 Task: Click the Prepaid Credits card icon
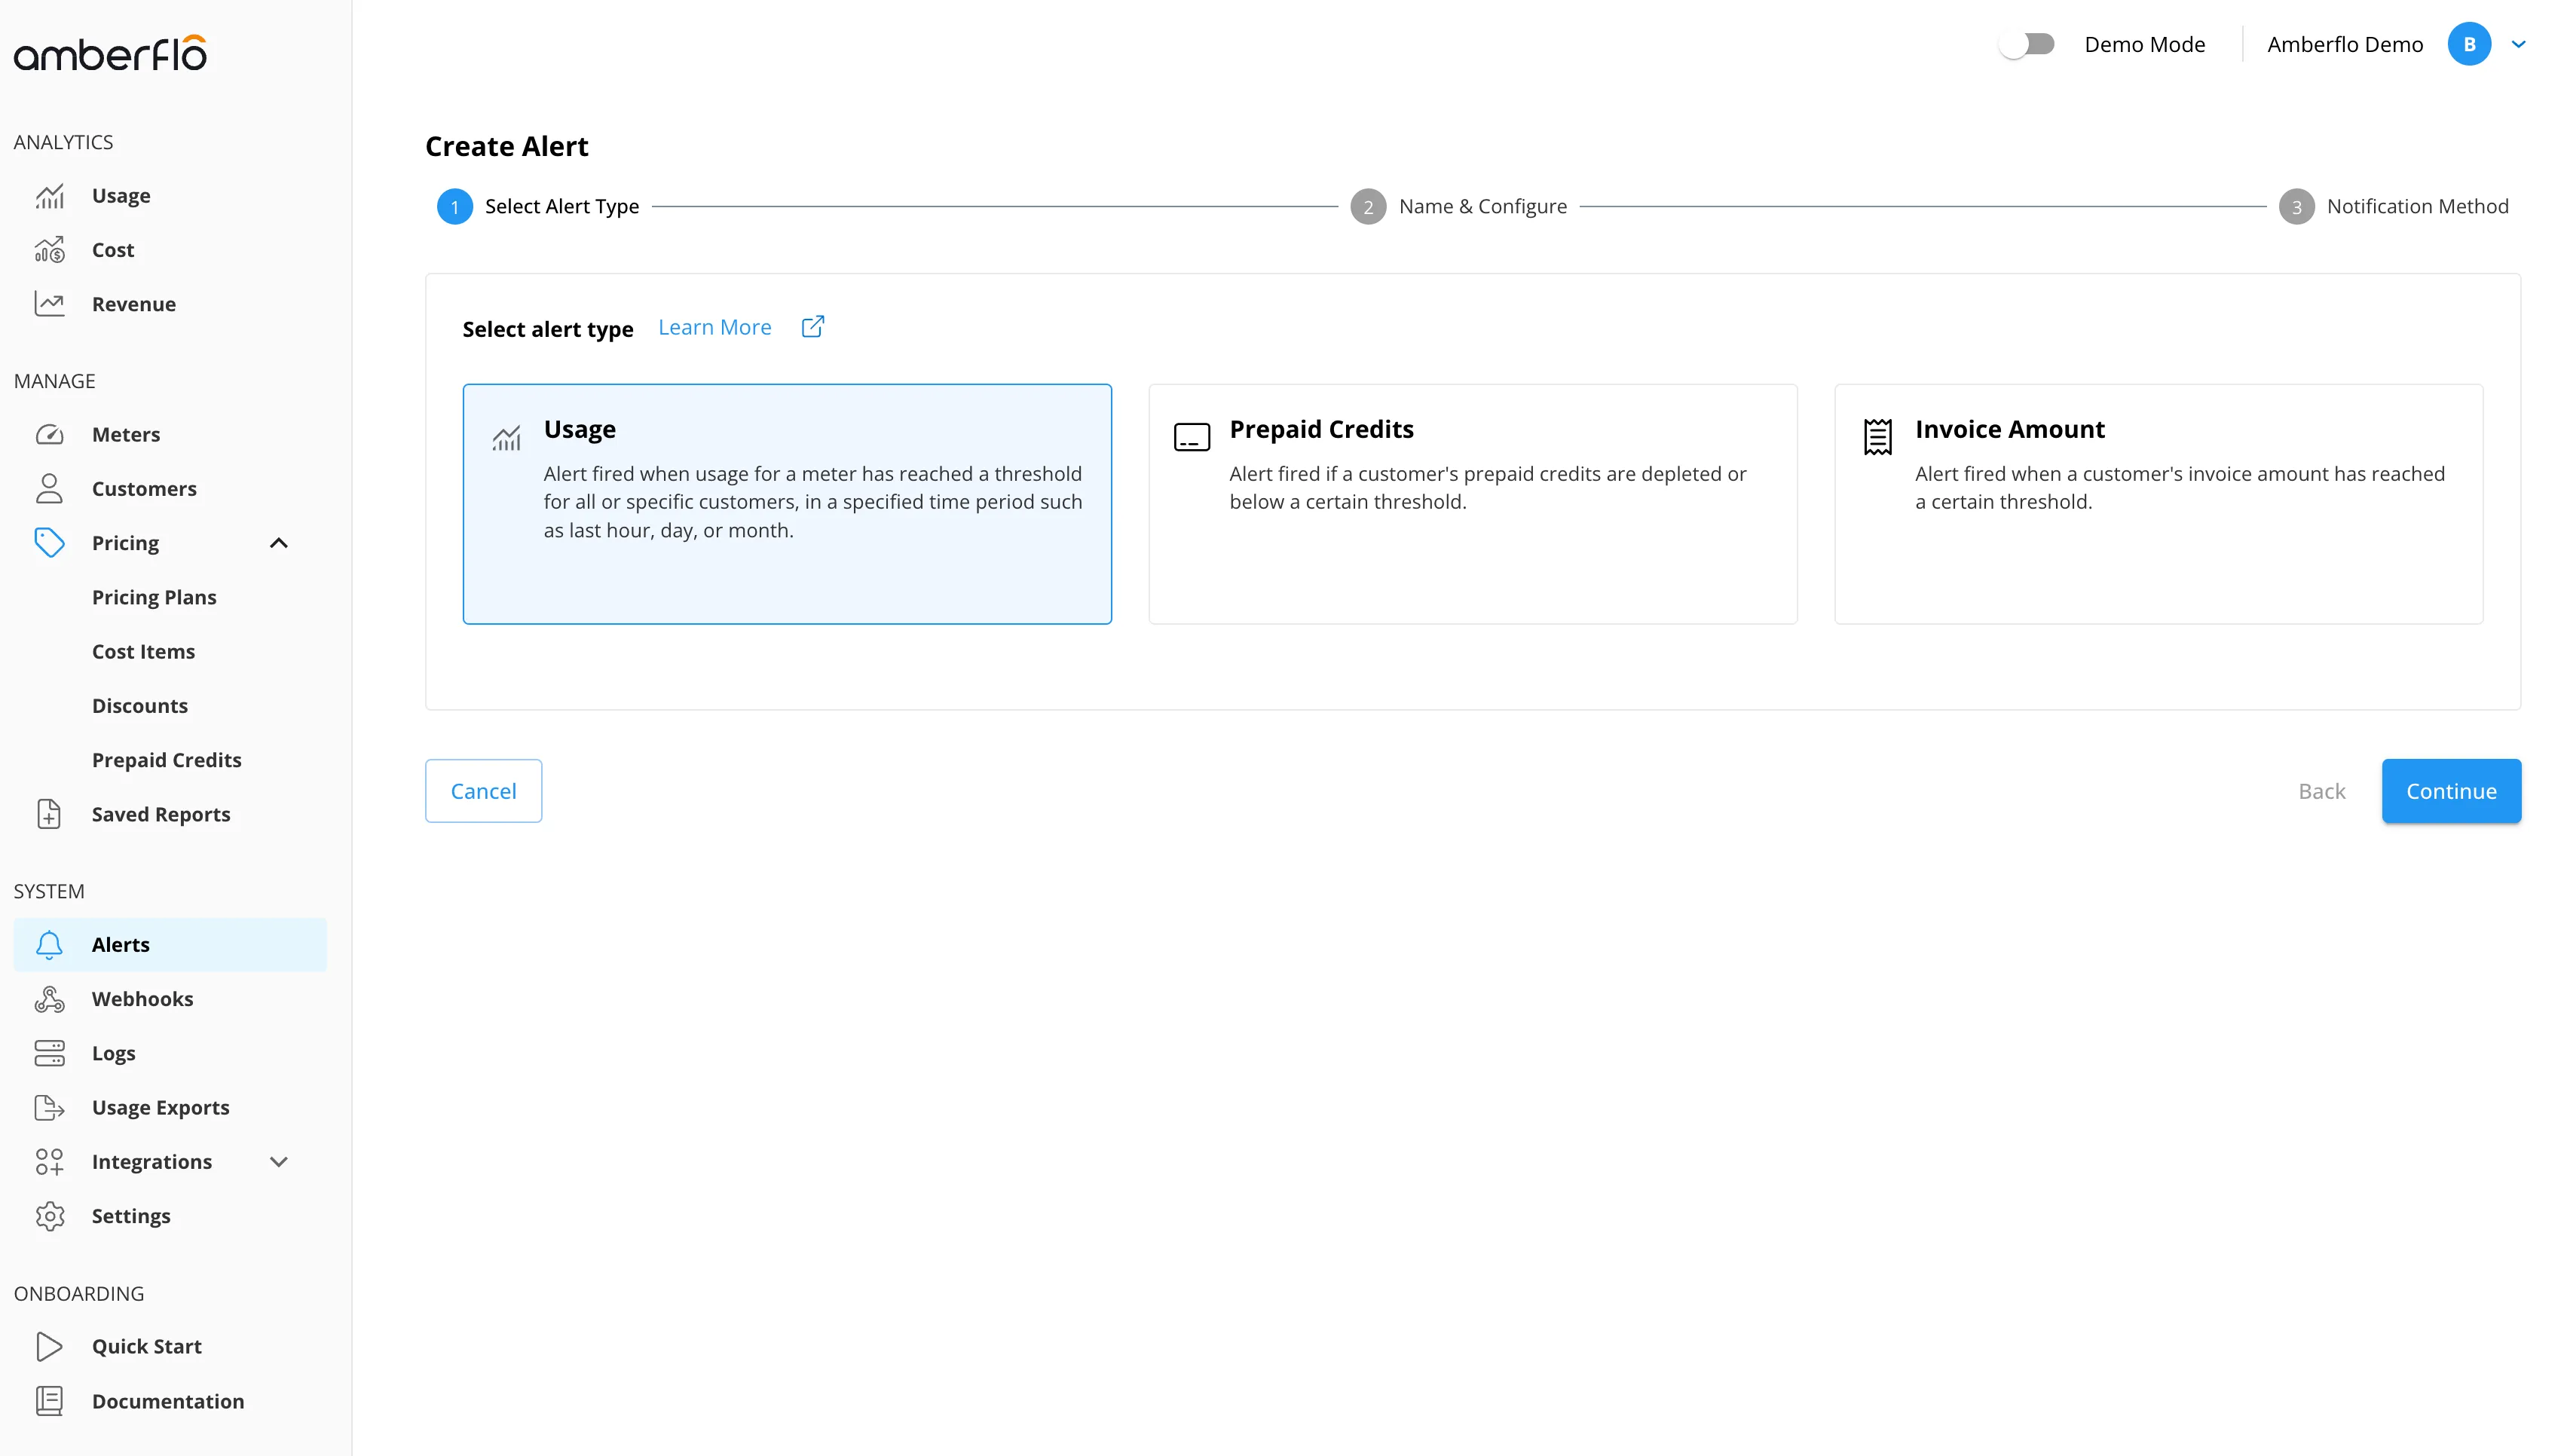pyautogui.click(x=1191, y=437)
